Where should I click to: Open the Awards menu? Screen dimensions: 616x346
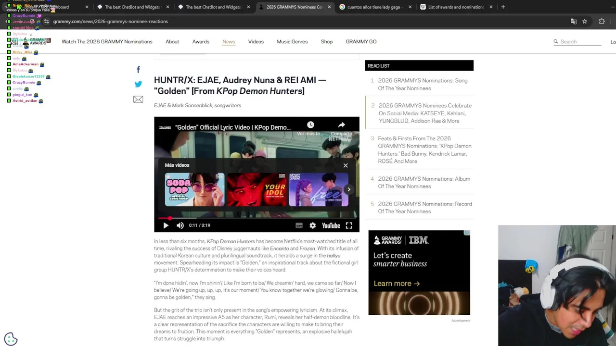point(201,42)
